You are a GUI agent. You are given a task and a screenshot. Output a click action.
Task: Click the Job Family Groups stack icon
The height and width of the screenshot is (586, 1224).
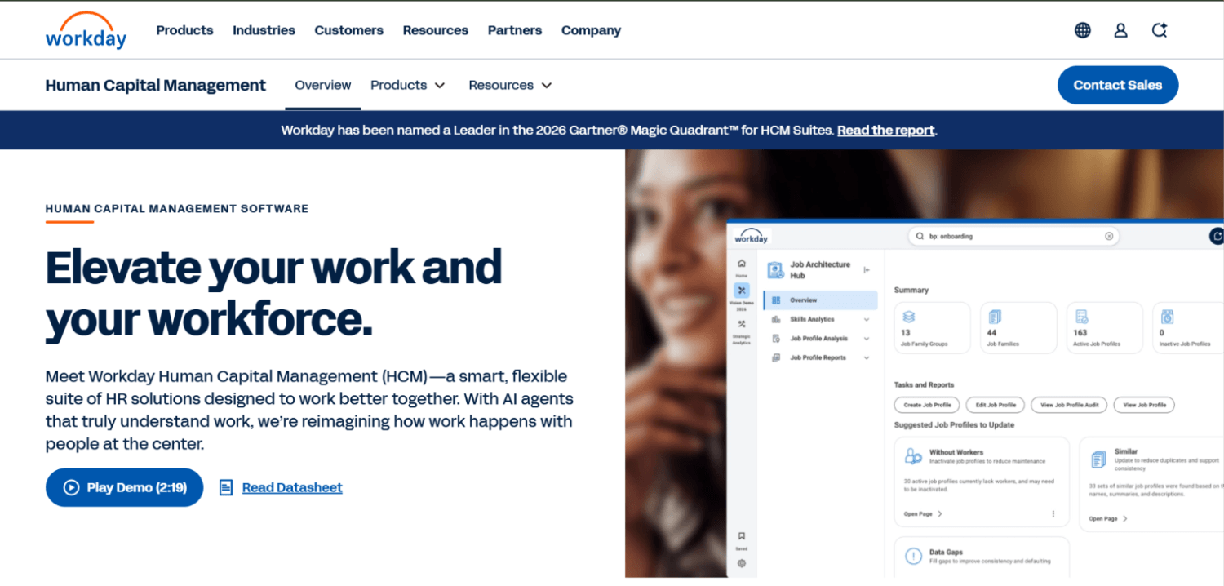[x=908, y=317]
